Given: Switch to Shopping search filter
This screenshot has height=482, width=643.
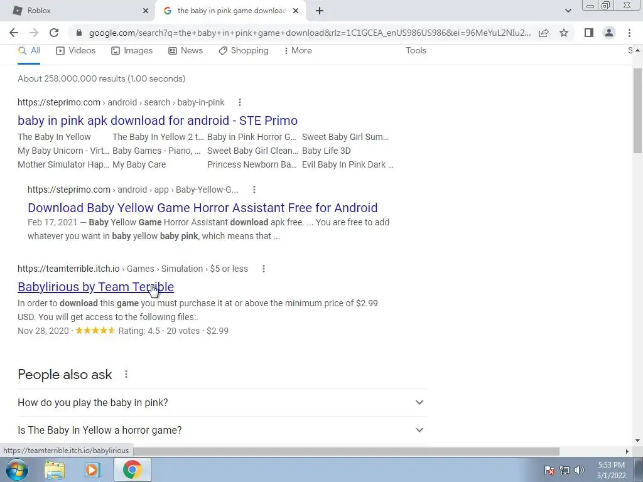Looking at the screenshot, I should click(244, 50).
